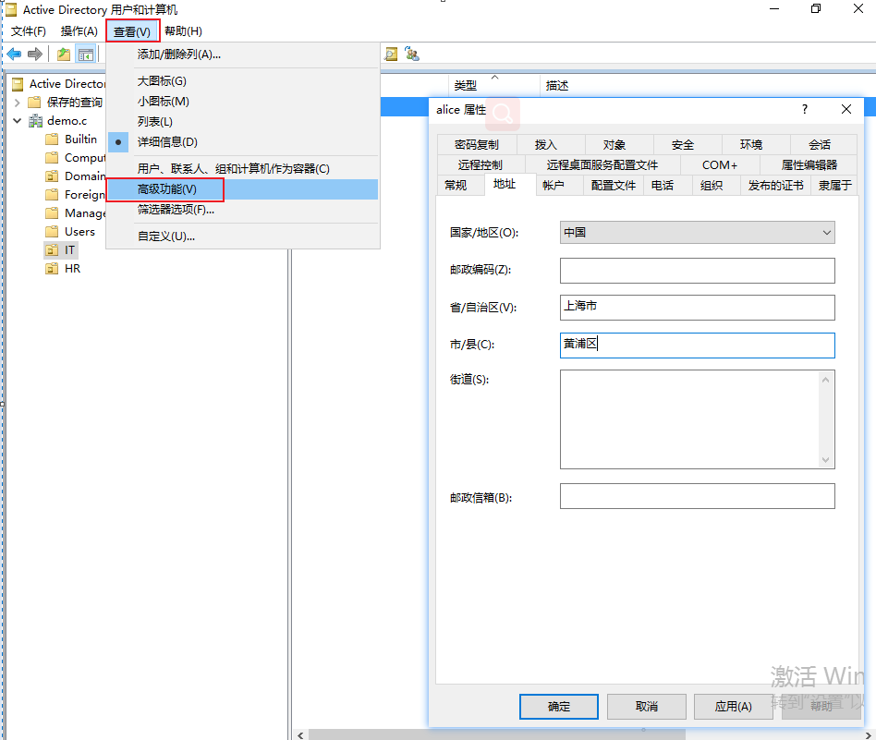Image resolution: width=876 pixels, height=740 pixels.
Task: Open the 帮助(H) menu
Action: [181, 30]
